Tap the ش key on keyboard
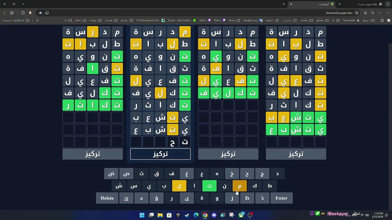The height and width of the screenshot is (220, 392). (x=119, y=186)
